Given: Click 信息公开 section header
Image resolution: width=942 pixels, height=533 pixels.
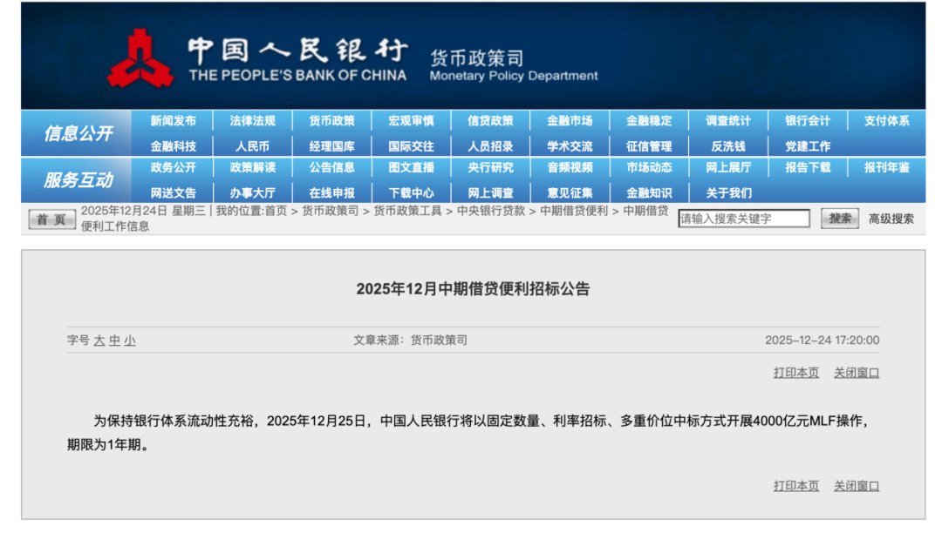Looking at the screenshot, I should (78, 133).
